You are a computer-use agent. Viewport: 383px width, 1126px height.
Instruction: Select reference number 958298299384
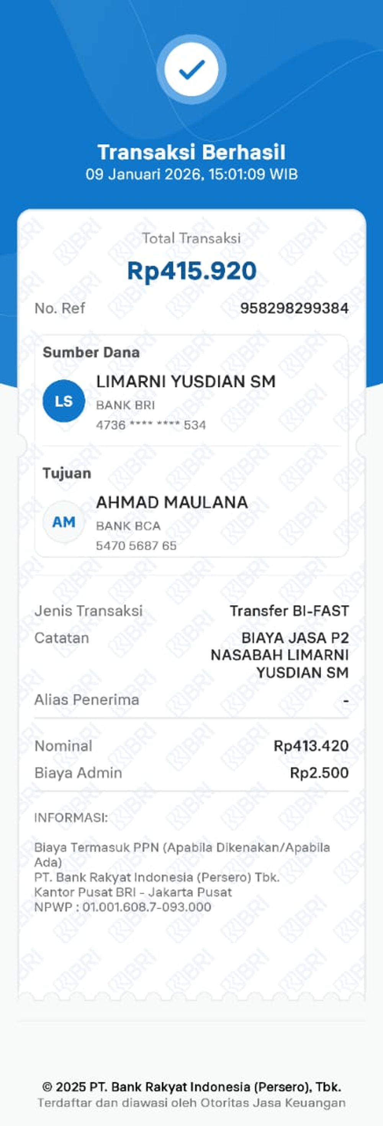(294, 308)
